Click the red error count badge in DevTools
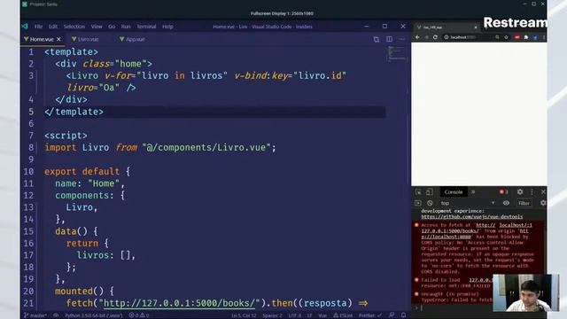This screenshot has height=319, width=567. [x=504, y=192]
